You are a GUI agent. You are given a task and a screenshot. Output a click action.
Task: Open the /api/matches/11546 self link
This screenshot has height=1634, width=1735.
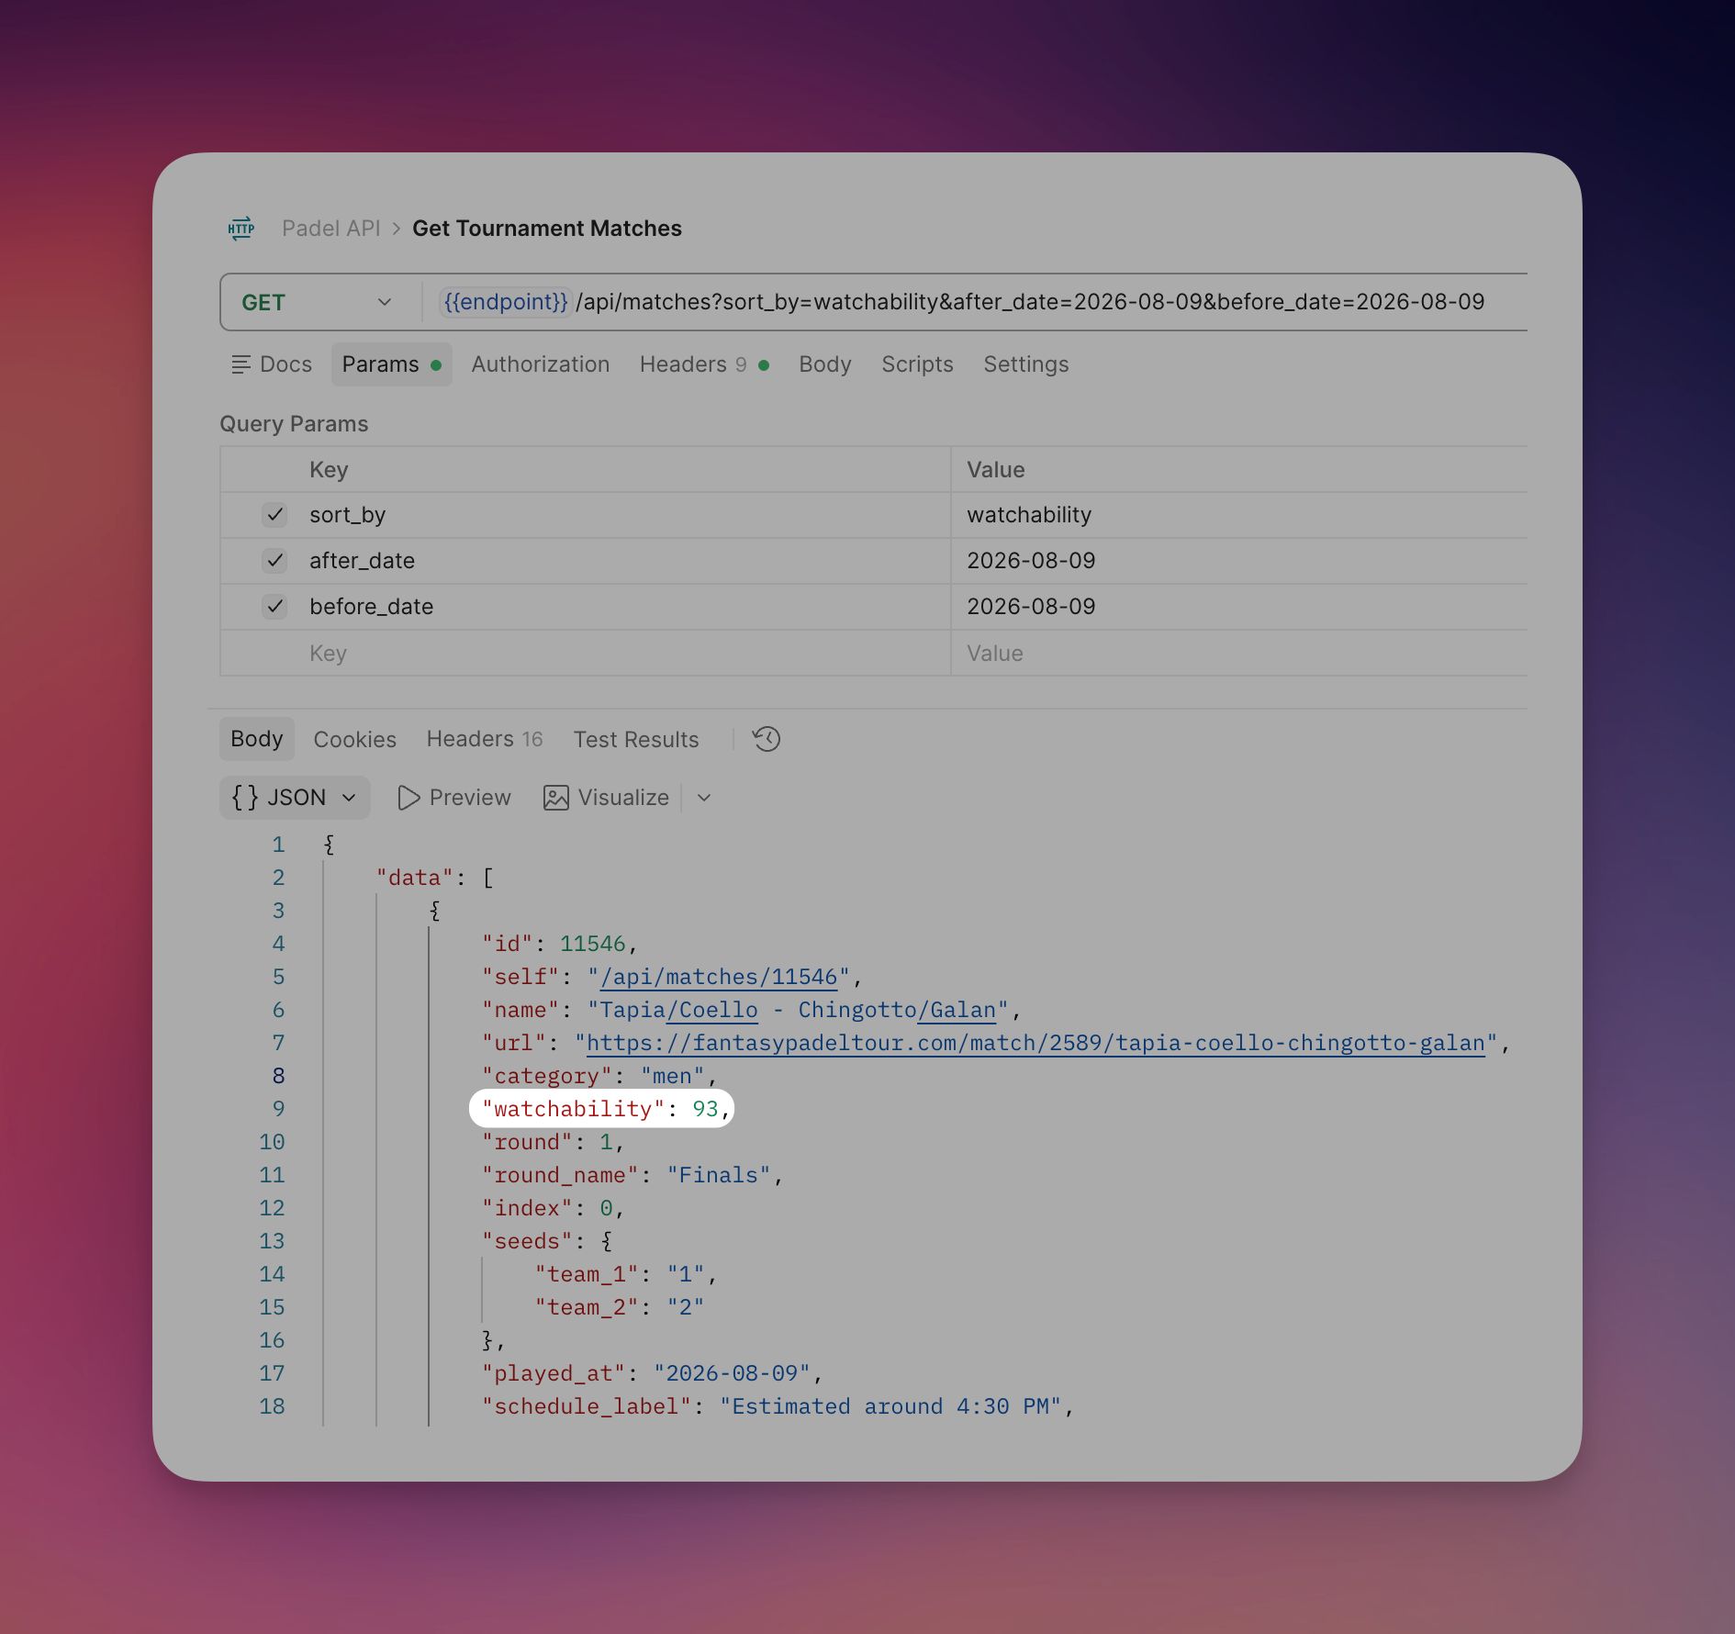[x=719, y=977]
